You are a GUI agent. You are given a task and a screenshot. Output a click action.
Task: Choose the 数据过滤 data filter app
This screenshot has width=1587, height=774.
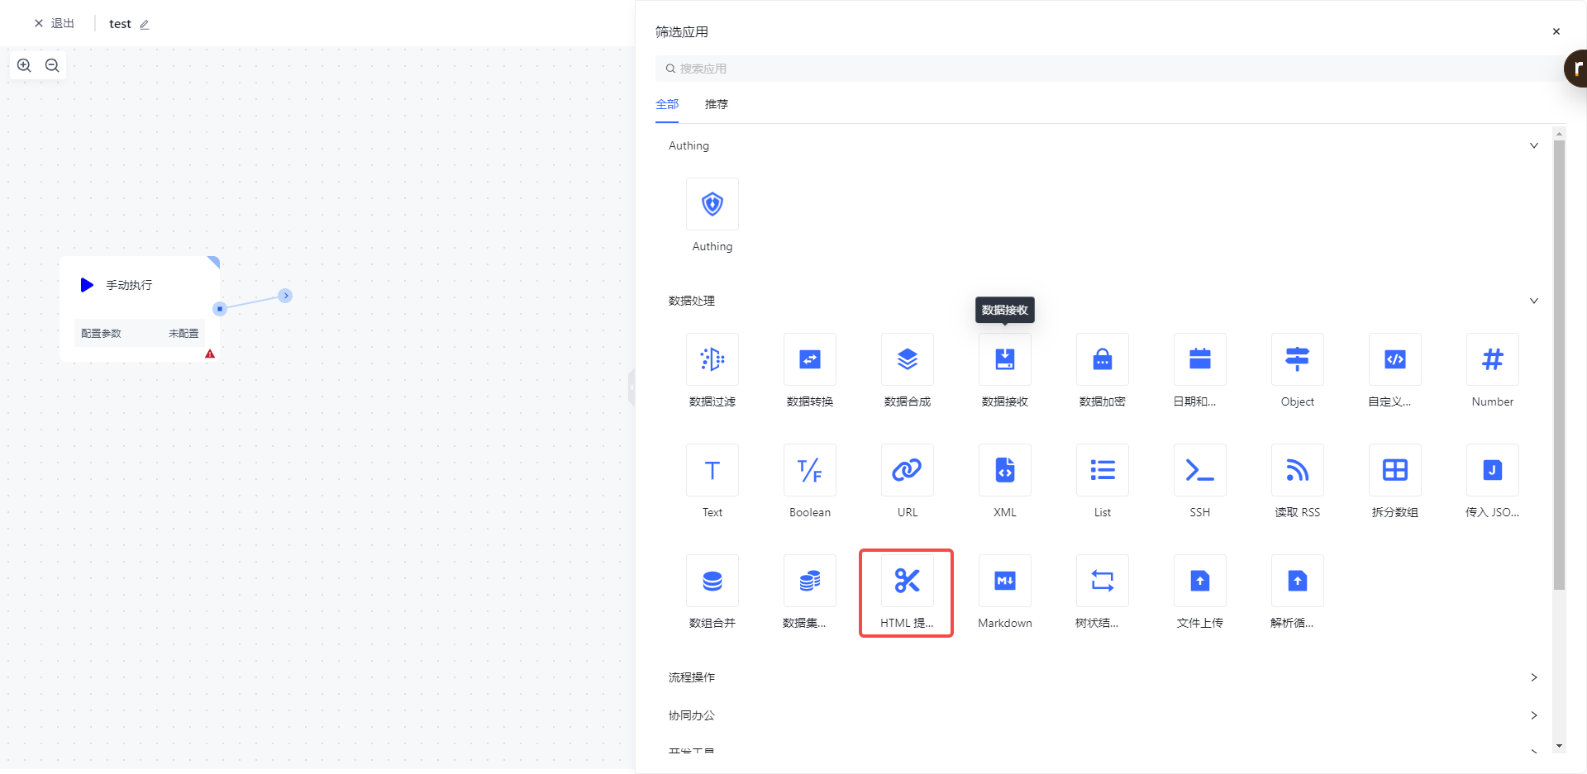(712, 360)
